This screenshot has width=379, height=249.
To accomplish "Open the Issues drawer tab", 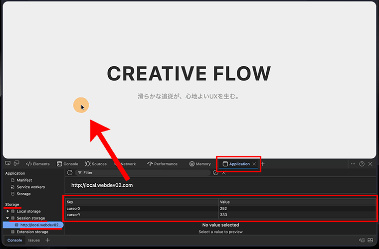I will coord(34,240).
